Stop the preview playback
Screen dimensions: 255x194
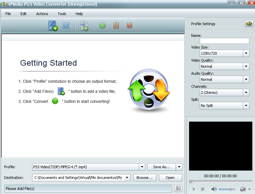pos(203,189)
